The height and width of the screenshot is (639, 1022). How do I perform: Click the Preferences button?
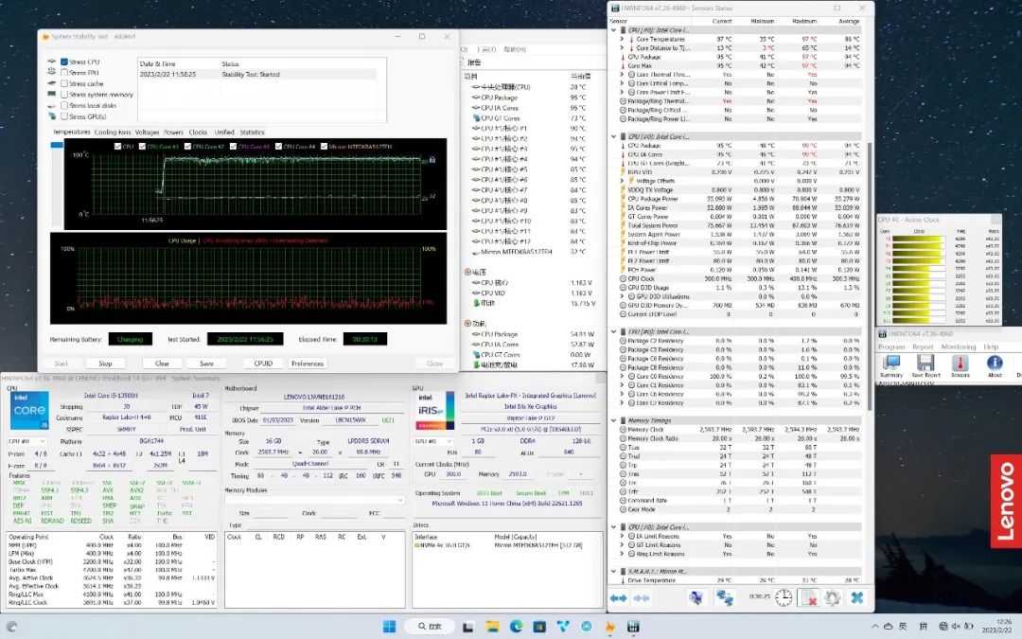(x=308, y=363)
